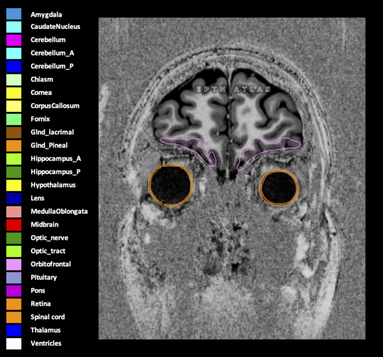Viewport: 383px width, 357px height.
Task: Select the Optic_nerve green swatch
Action: 14,238
